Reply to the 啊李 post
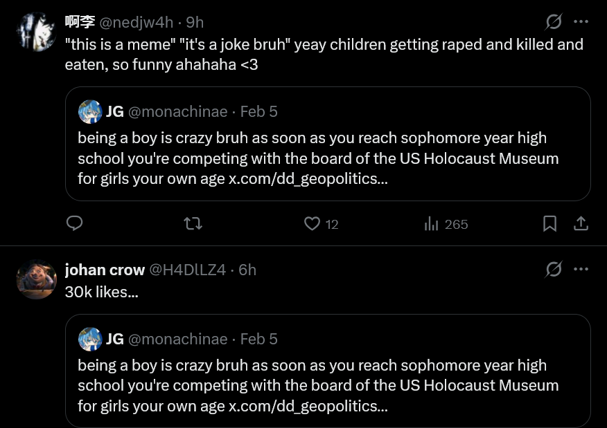The image size is (607, 428). coord(74,223)
